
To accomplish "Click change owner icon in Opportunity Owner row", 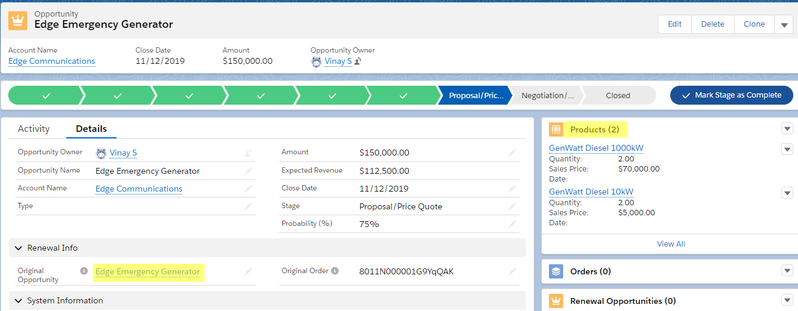I will (x=248, y=153).
